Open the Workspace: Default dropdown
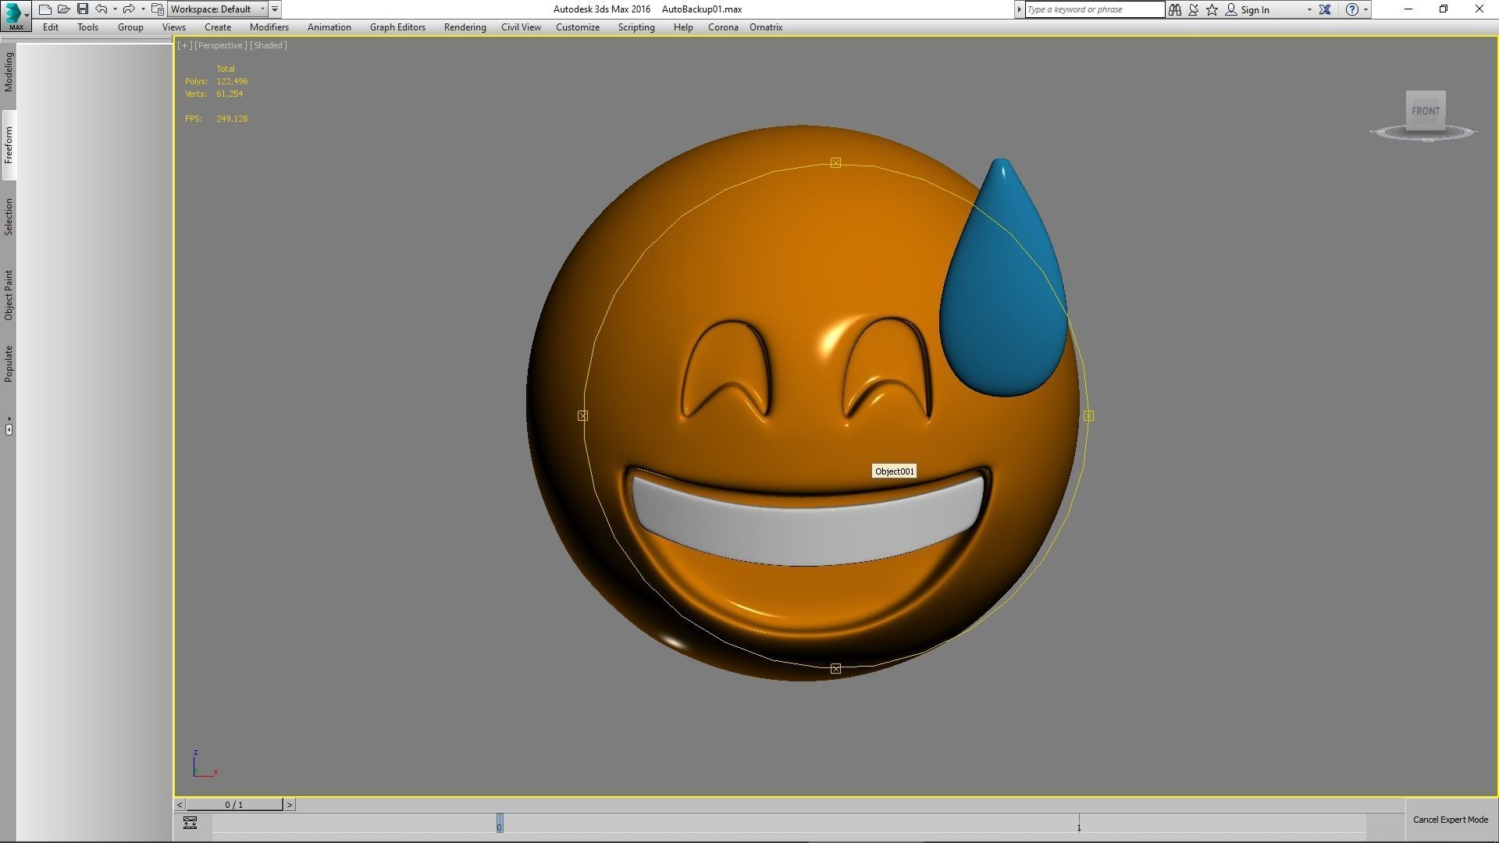The height and width of the screenshot is (843, 1499). (218, 9)
